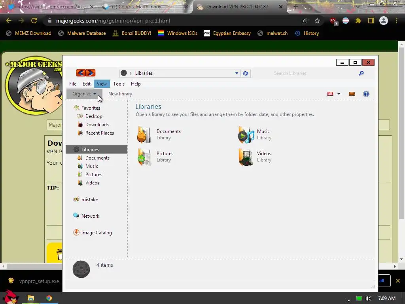The width and height of the screenshot is (405, 304).
Task: Select Videos in the navigation tree
Action: point(92,183)
